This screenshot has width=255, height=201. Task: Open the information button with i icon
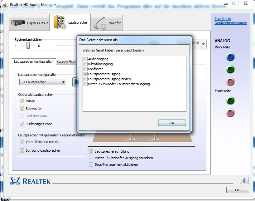tap(244, 180)
